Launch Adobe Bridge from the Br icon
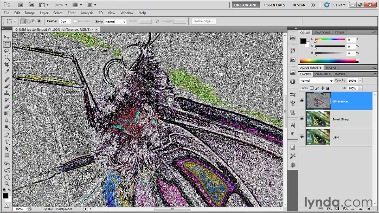 tap(20, 5)
